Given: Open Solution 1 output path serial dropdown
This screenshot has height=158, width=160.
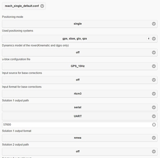Looking at the screenshot, I should click(x=80, y=107).
